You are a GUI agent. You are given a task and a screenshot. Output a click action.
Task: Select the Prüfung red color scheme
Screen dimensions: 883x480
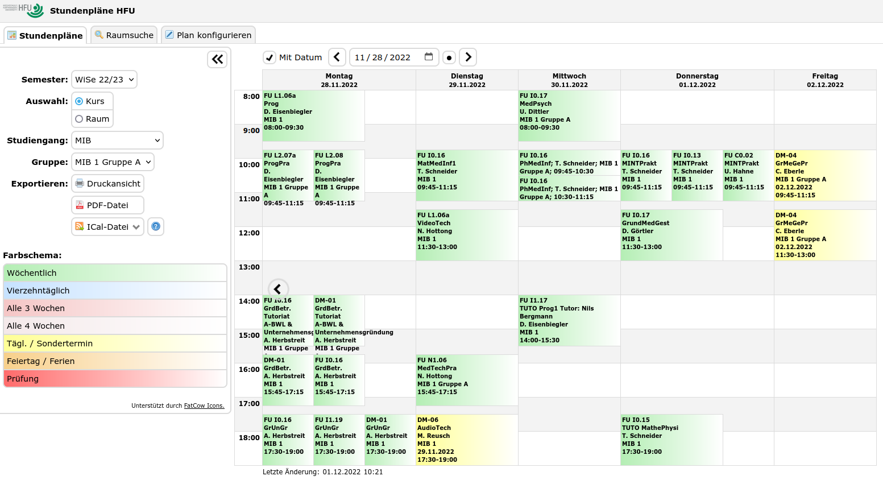pos(115,379)
